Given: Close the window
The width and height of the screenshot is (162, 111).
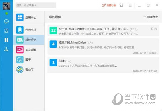Looking at the screenshot, I should click(157, 5).
